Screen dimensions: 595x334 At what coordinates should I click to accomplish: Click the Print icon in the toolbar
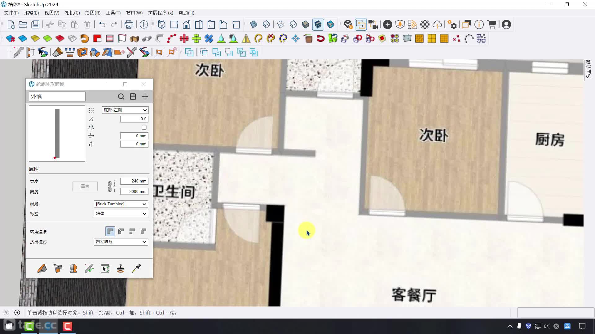(x=129, y=24)
